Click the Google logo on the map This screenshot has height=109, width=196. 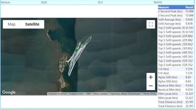click(9, 92)
